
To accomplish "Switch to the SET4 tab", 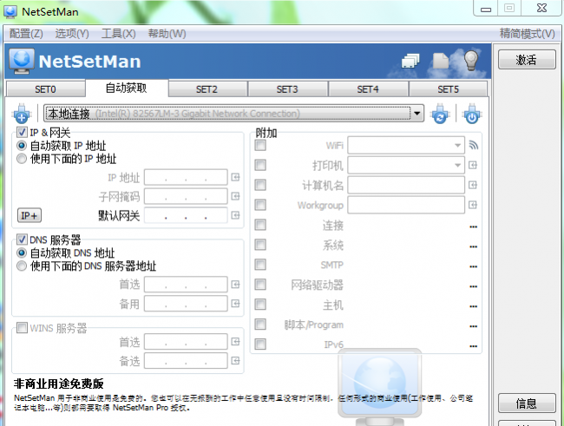I will coord(368,88).
